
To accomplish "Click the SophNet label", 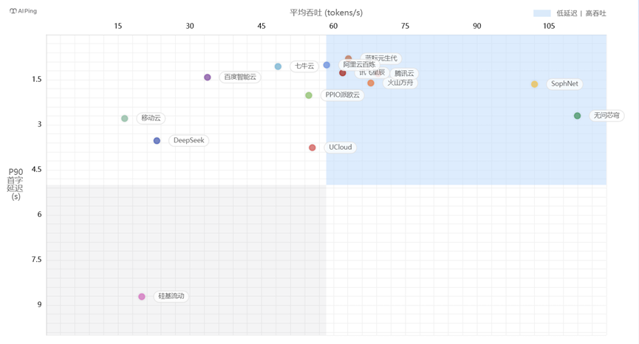I will pos(564,84).
